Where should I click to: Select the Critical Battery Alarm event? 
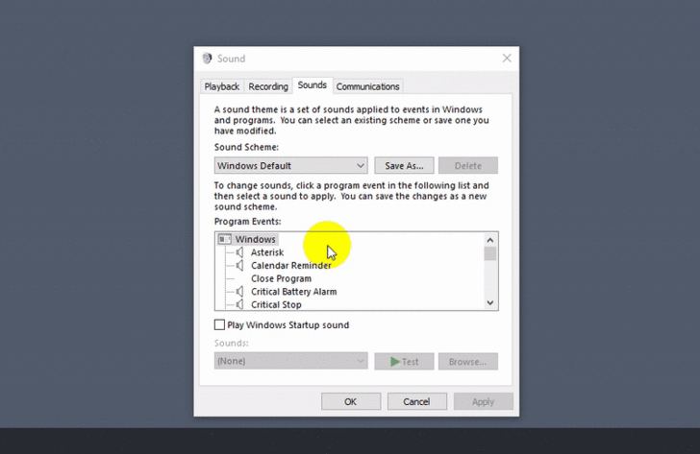pyautogui.click(x=294, y=292)
